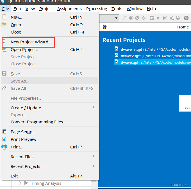Open the Chip Planner toolbar icon

pyautogui.click(x=144, y=18)
